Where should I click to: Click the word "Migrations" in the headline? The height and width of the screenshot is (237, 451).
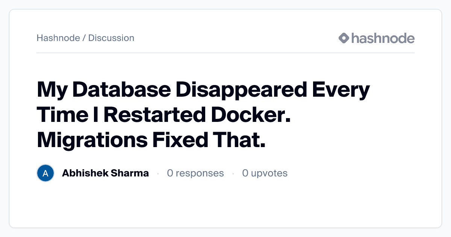(x=92, y=140)
